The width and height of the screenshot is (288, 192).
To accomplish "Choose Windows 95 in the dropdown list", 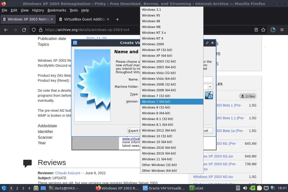I will click(x=171, y=15).
